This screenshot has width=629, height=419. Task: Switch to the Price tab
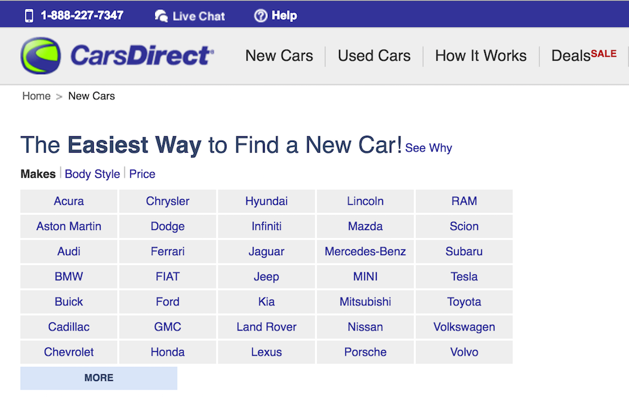142,174
